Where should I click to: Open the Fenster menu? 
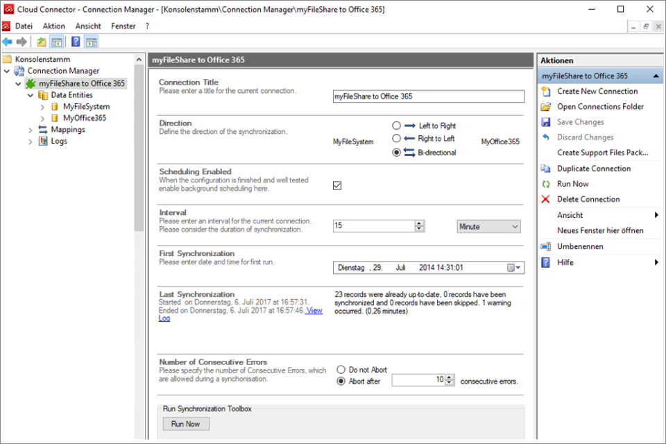tap(123, 26)
